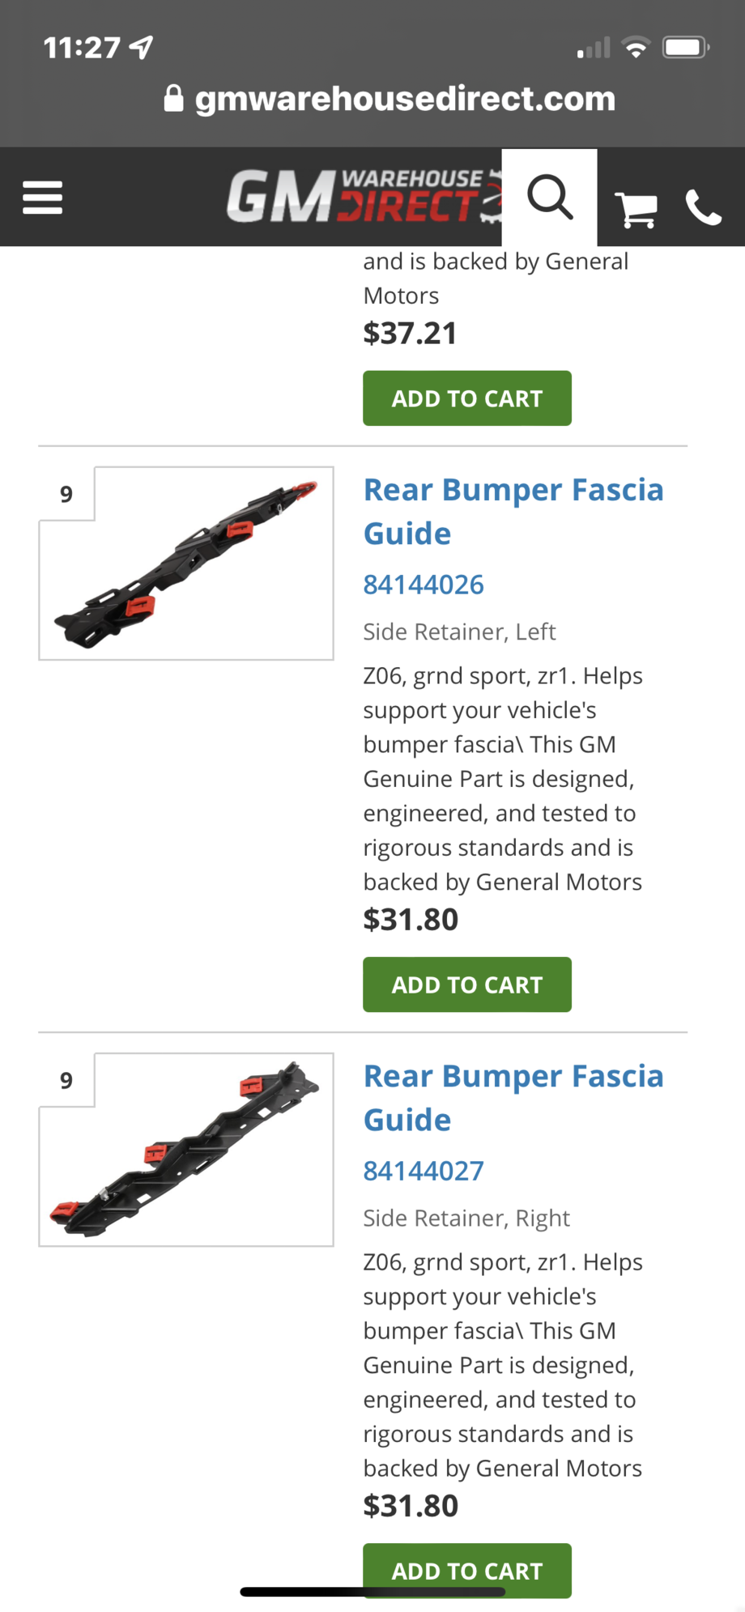This screenshot has width=745, height=1612.
Task: Tap the battery indicator icon
Action: point(685,48)
